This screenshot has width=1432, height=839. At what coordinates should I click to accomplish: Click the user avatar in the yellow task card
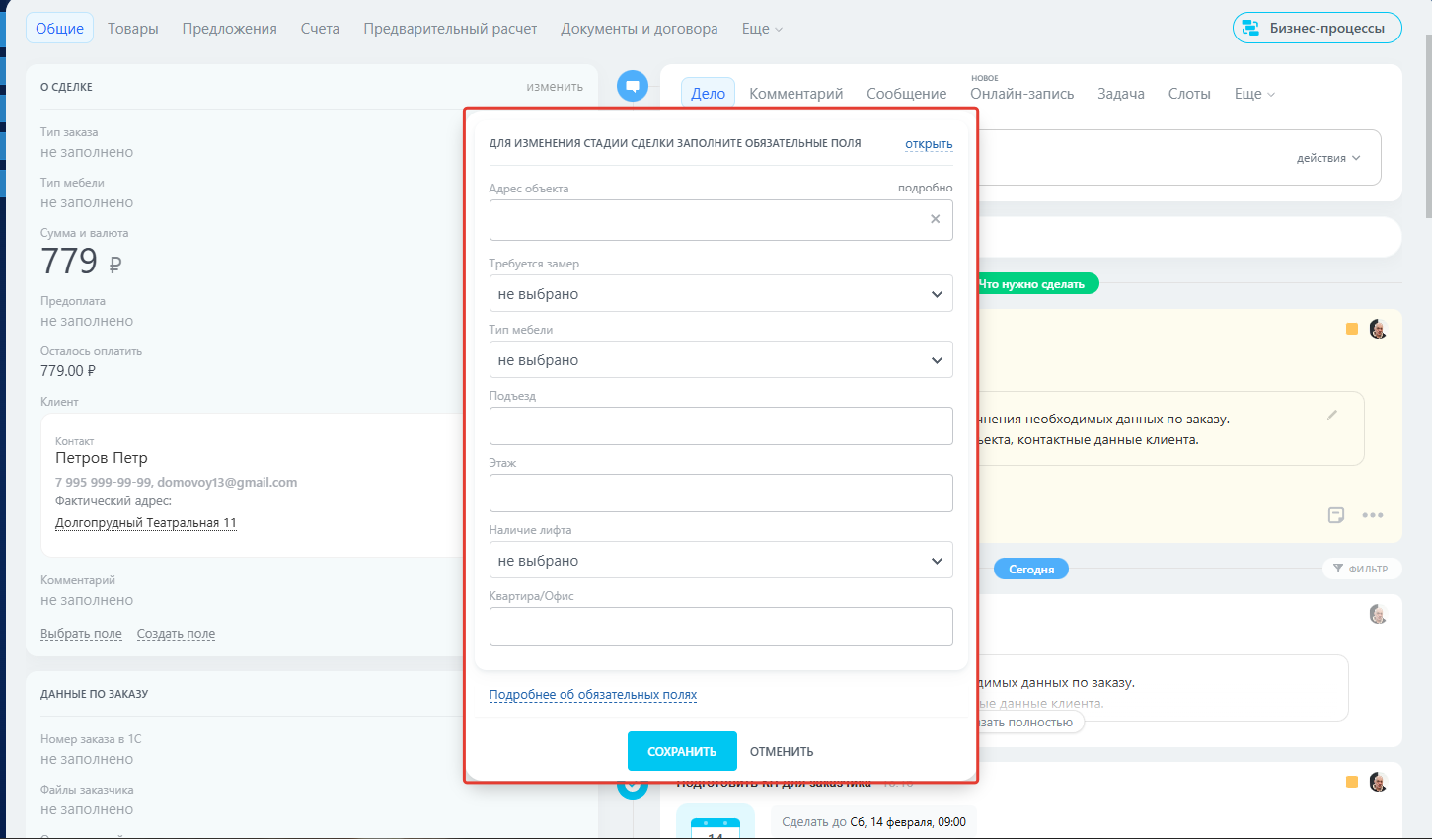(x=1379, y=329)
